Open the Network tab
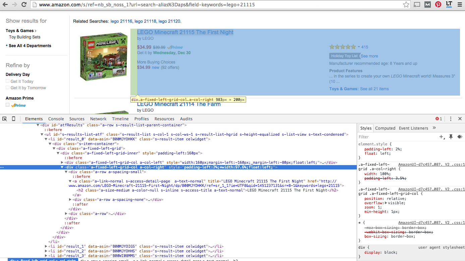Viewport: 465px width, 261px height. [x=98, y=119]
